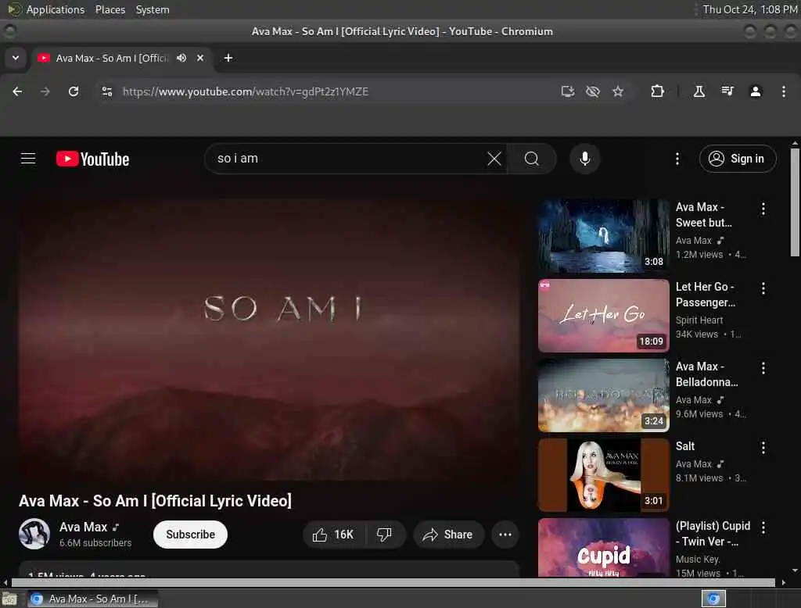Viewport: 801px width, 608px height.
Task: Click the date and time clock
Action: pyautogui.click(x=749, y=9)
